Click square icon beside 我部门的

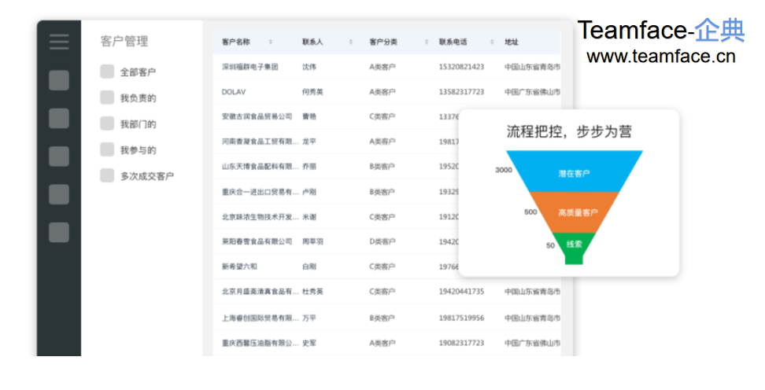(107, 123)
